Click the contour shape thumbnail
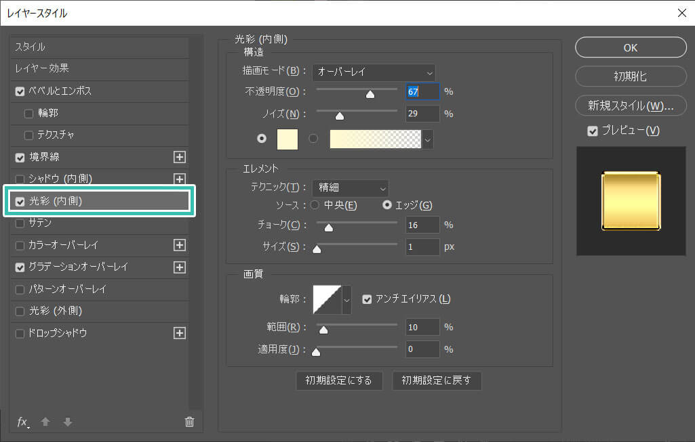The height and width of the screenshot is (442, 695). point(327,300)
